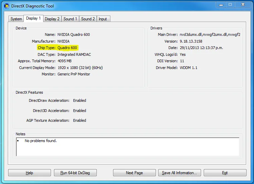Click the driver date 29/11/2013 value
Viewport: 254px width, 184px height.
point(201,48)
